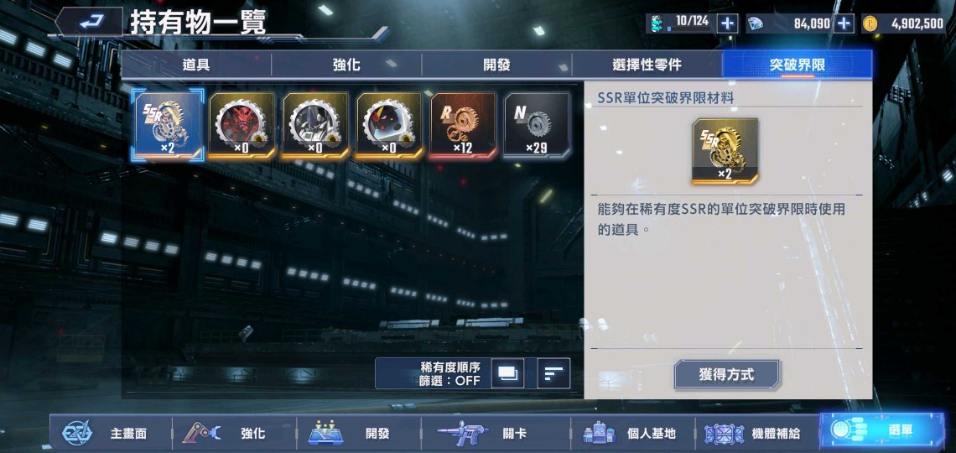Select the white mobile suit gear item

point(315,126)
